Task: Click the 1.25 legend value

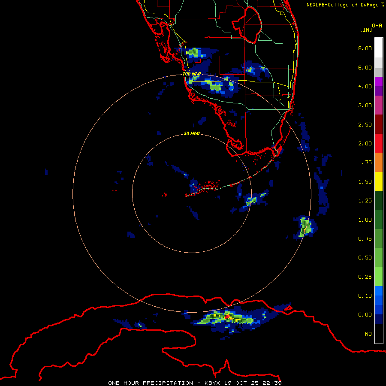Action: tap(365, 201)
